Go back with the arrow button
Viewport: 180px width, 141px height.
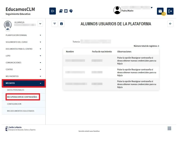click(170, 24)
